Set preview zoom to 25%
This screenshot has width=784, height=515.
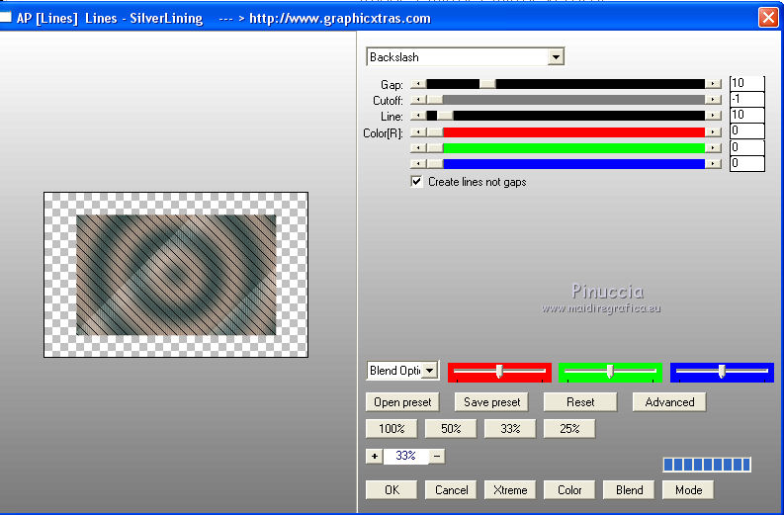click(570, 428)
